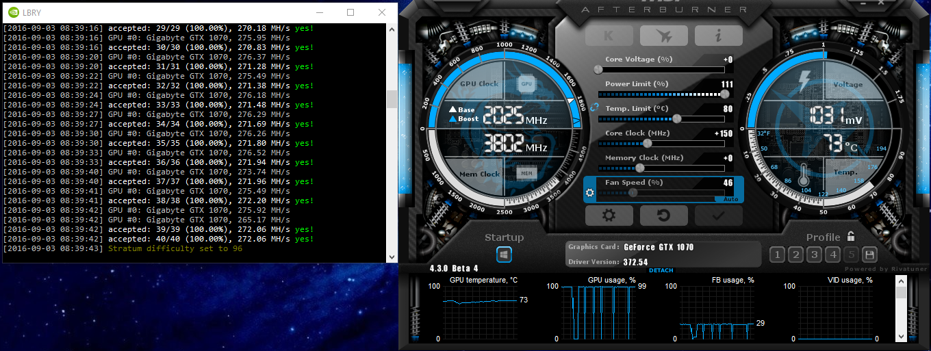Open Afterburner settings gear button
The image size is (931, 351).
pos(608,216)
